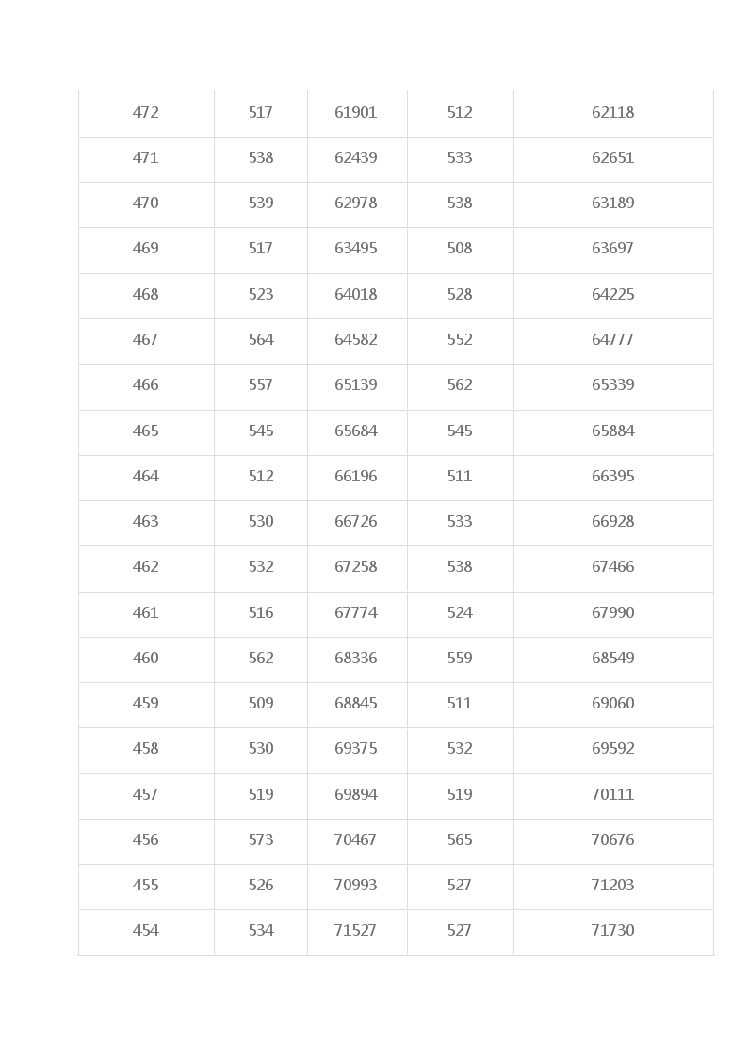Click the score 468 cell

[146, 295]
